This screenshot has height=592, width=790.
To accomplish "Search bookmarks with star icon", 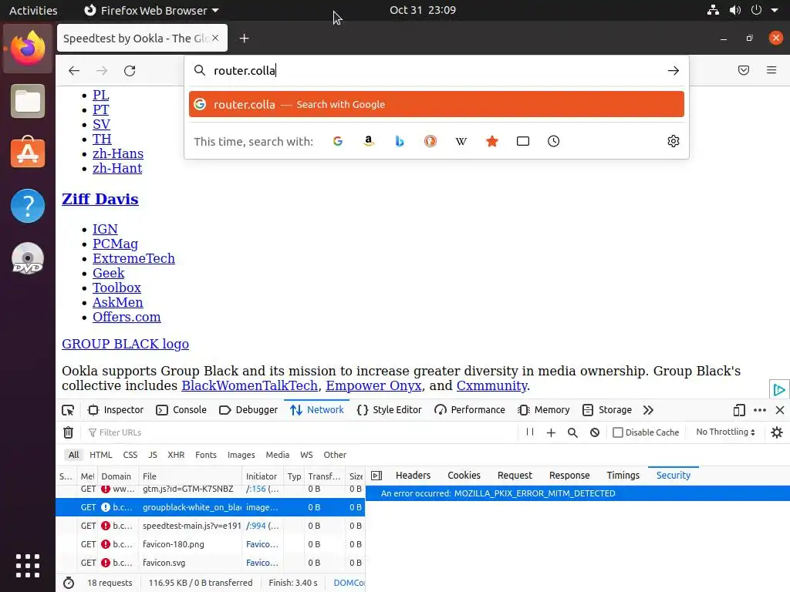I will (x=492, y=142).
